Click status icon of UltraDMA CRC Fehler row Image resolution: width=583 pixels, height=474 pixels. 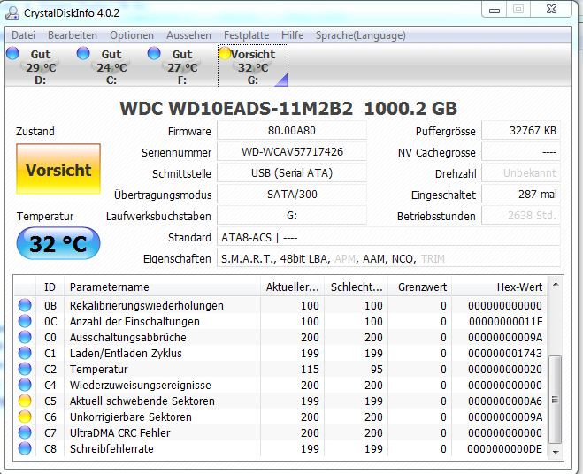pos(25,432)
